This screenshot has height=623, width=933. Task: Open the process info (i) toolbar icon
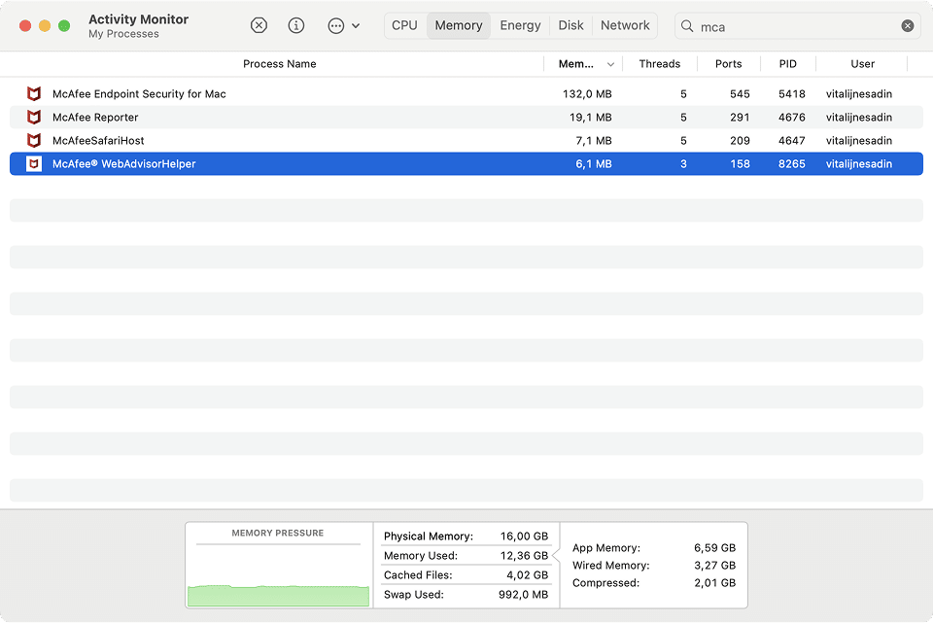click(295, 25)
